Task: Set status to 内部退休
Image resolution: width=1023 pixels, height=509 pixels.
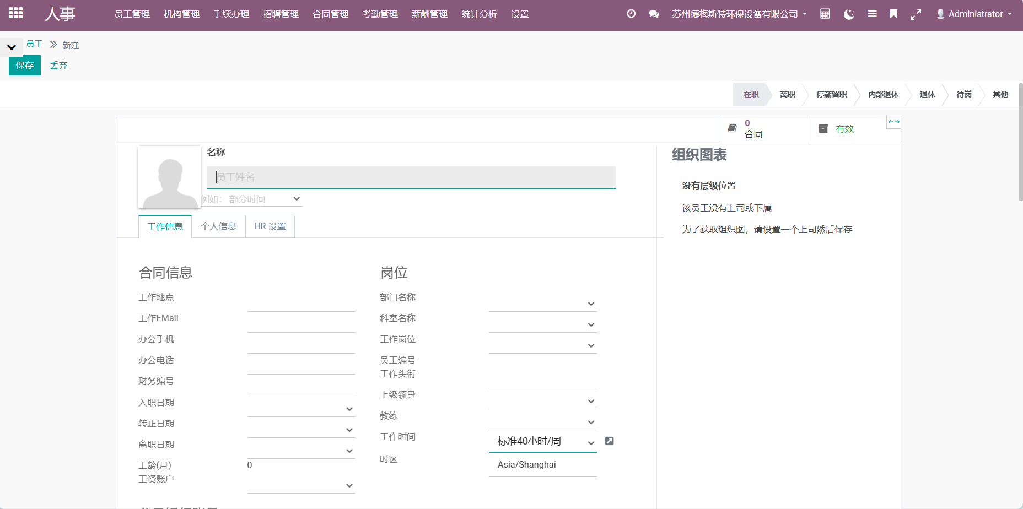Action: point(883,94)
